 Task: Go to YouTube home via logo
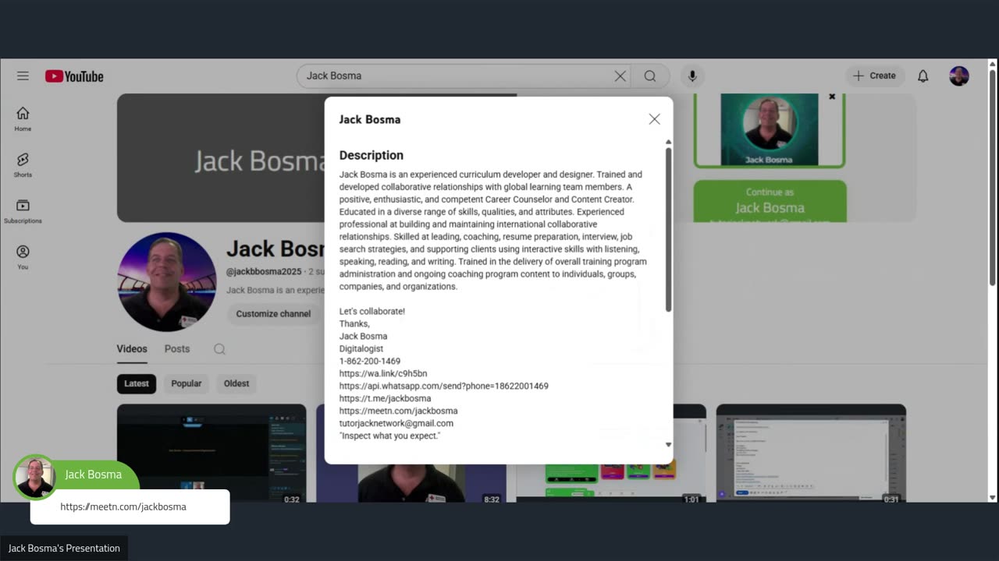coord(74,76)
